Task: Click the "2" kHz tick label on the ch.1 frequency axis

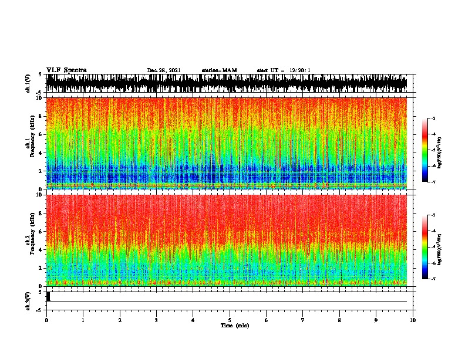Action: coord(41,171)
